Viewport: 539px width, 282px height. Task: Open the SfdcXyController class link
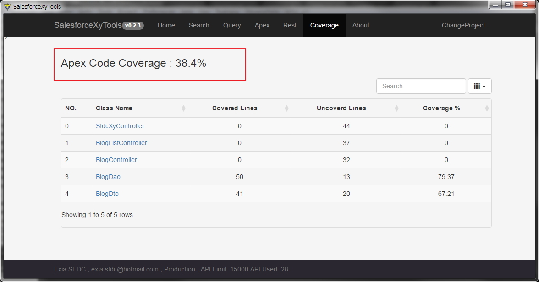(120, 126)
